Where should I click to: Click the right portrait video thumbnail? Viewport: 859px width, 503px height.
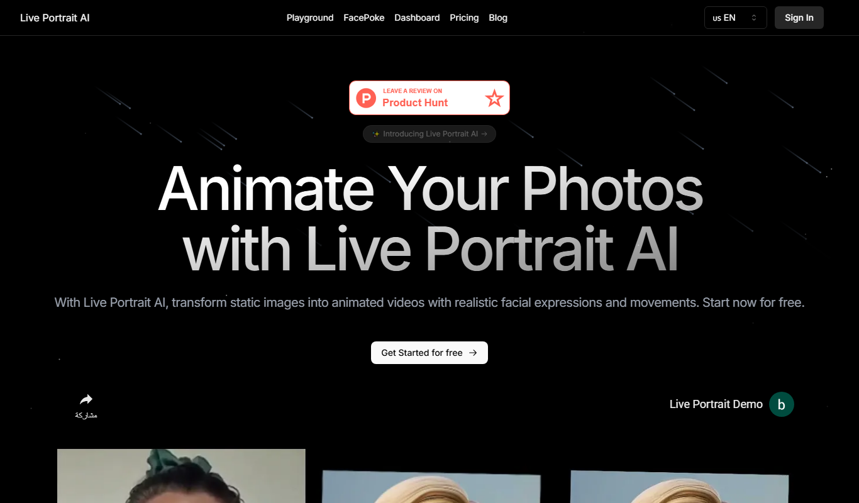pyautogui.click(x=679, y=487)
